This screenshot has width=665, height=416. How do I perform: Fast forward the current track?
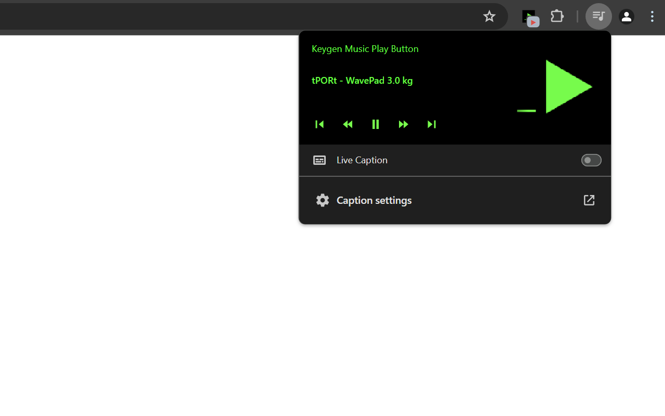tap(404, 124)
